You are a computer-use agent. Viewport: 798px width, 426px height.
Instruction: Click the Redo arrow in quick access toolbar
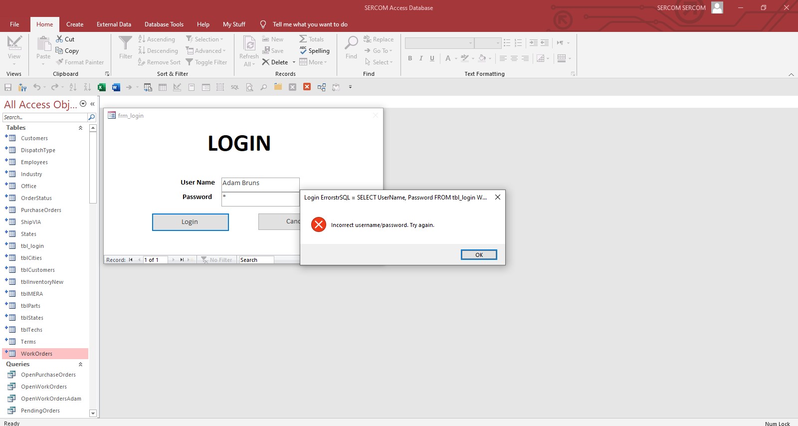pyautogui.click(x=54, y=87)
